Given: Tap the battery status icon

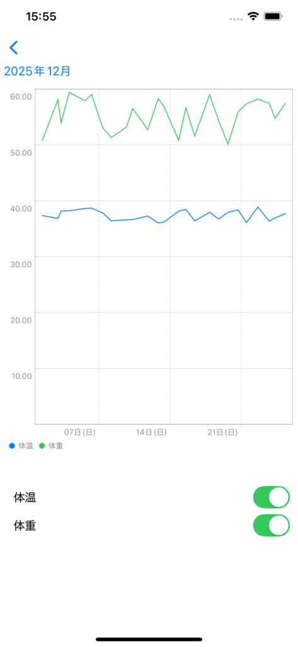Looking at the screenshot, I should tap(273, 16).
